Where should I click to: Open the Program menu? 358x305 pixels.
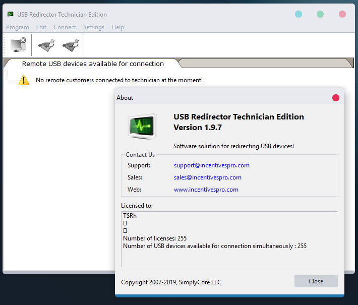coord(18,27)
